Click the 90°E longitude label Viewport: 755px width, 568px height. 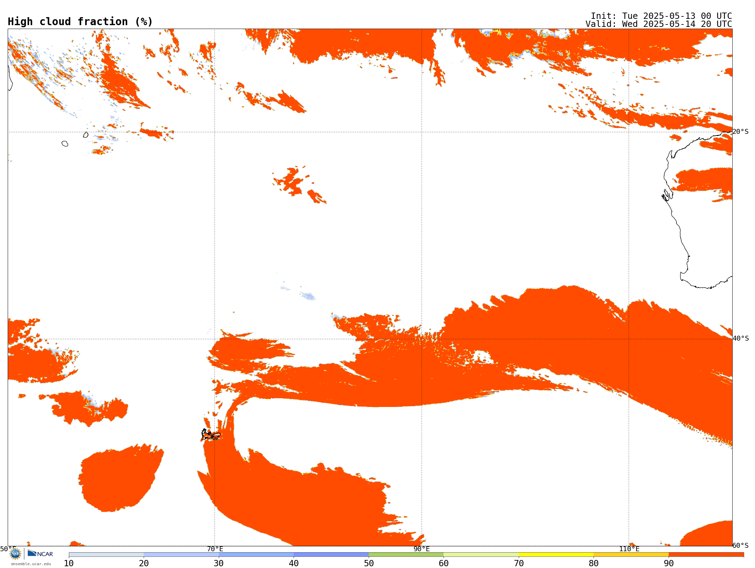[x=422, y=549]
